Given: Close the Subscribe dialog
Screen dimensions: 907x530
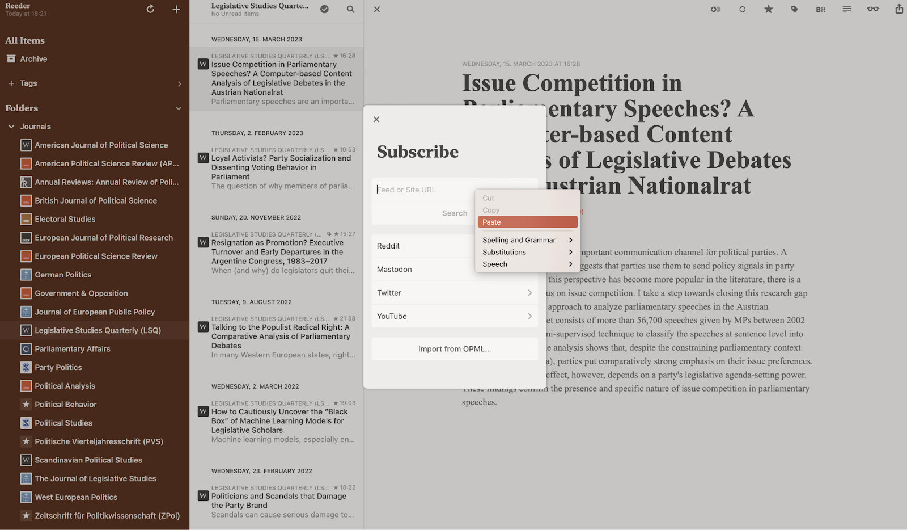Looking at the screenshot, I should tap(376, 119).
